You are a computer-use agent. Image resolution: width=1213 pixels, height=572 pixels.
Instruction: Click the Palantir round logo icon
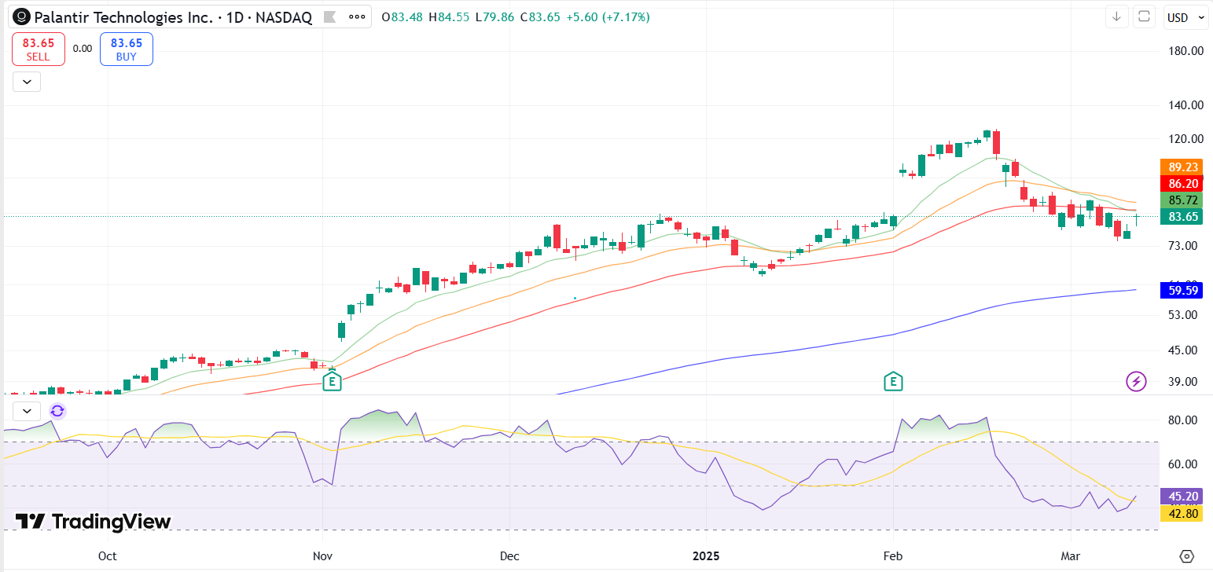[23, 16]
